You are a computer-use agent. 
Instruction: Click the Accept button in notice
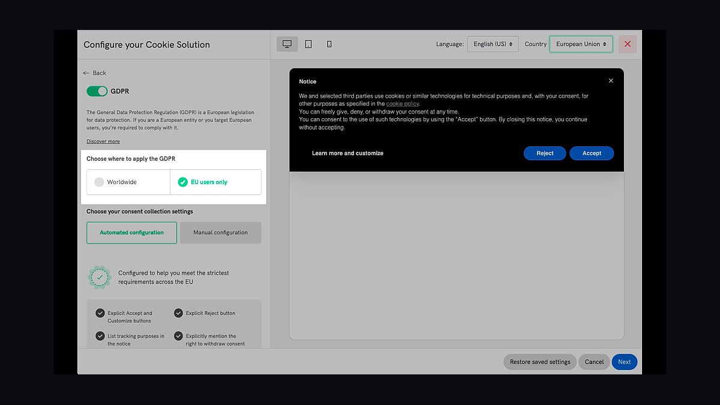592,153
